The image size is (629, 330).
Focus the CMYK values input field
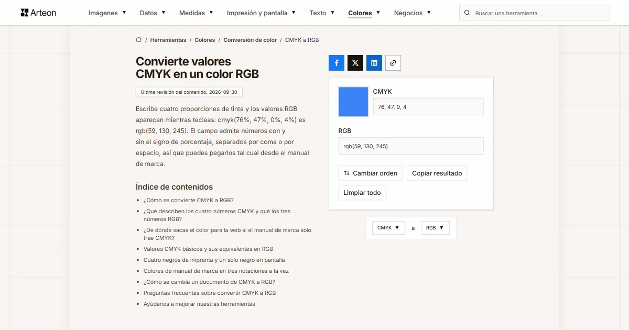point(428,107)
